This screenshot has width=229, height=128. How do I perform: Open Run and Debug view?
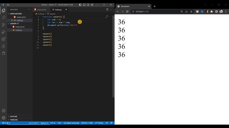click(4, 32)
